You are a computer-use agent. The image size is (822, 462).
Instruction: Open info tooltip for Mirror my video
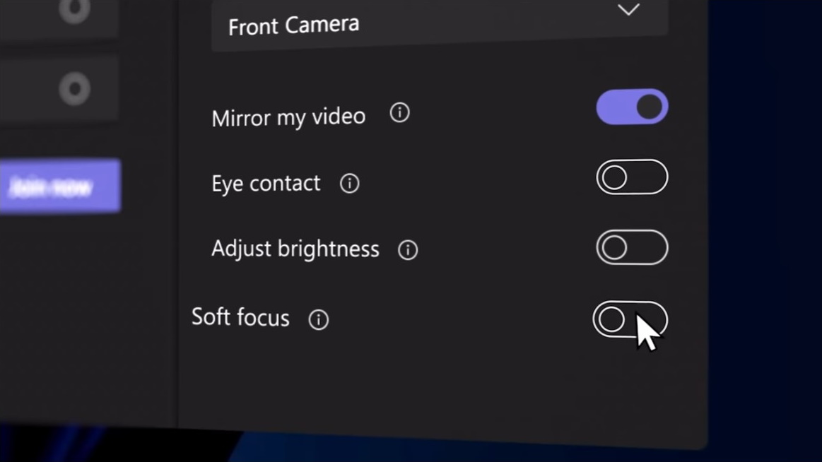point(399,113)
